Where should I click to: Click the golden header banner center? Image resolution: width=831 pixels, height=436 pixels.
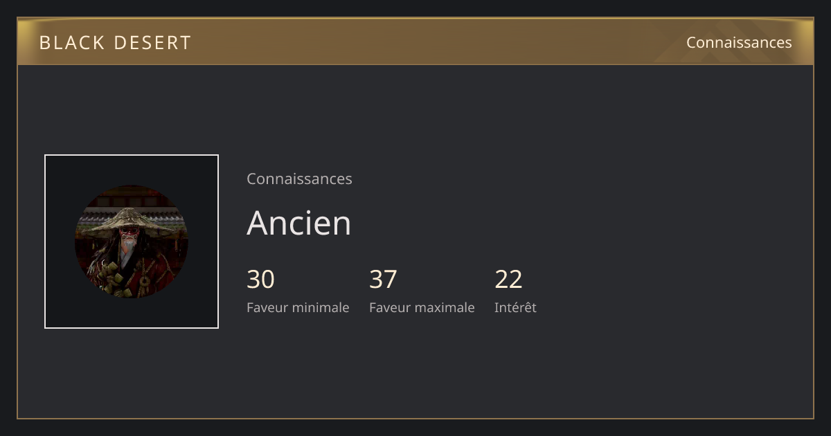point(415,42)
